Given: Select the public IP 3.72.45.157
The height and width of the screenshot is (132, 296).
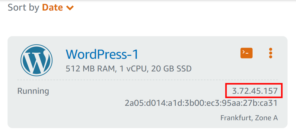Looking at the screenshot, I should point(254,90).
